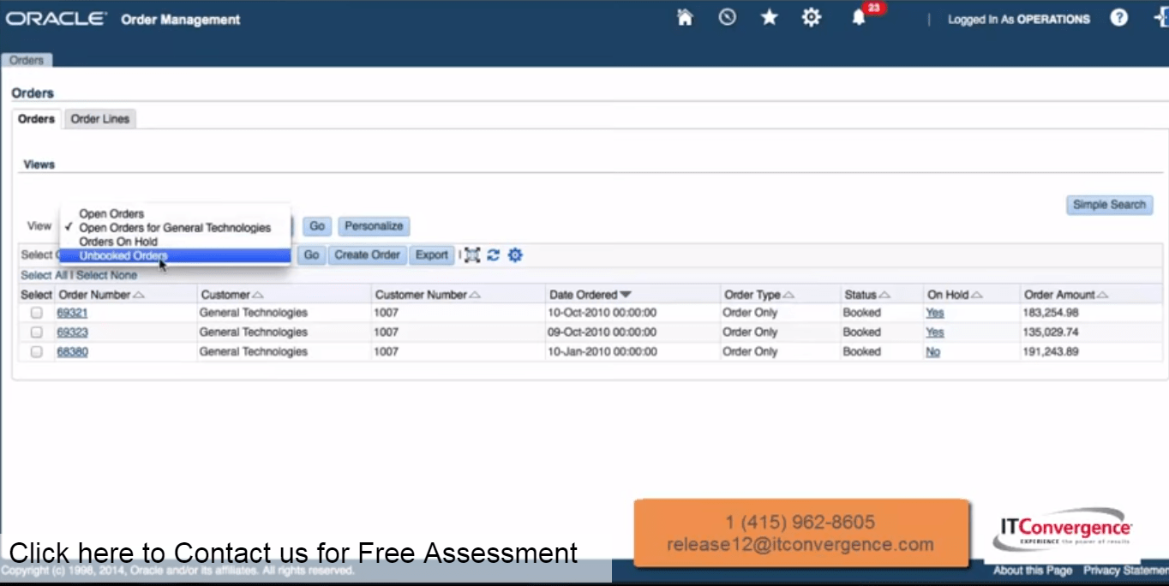
Task: Select the inner Orders tab
Action: tap(36, 119)
